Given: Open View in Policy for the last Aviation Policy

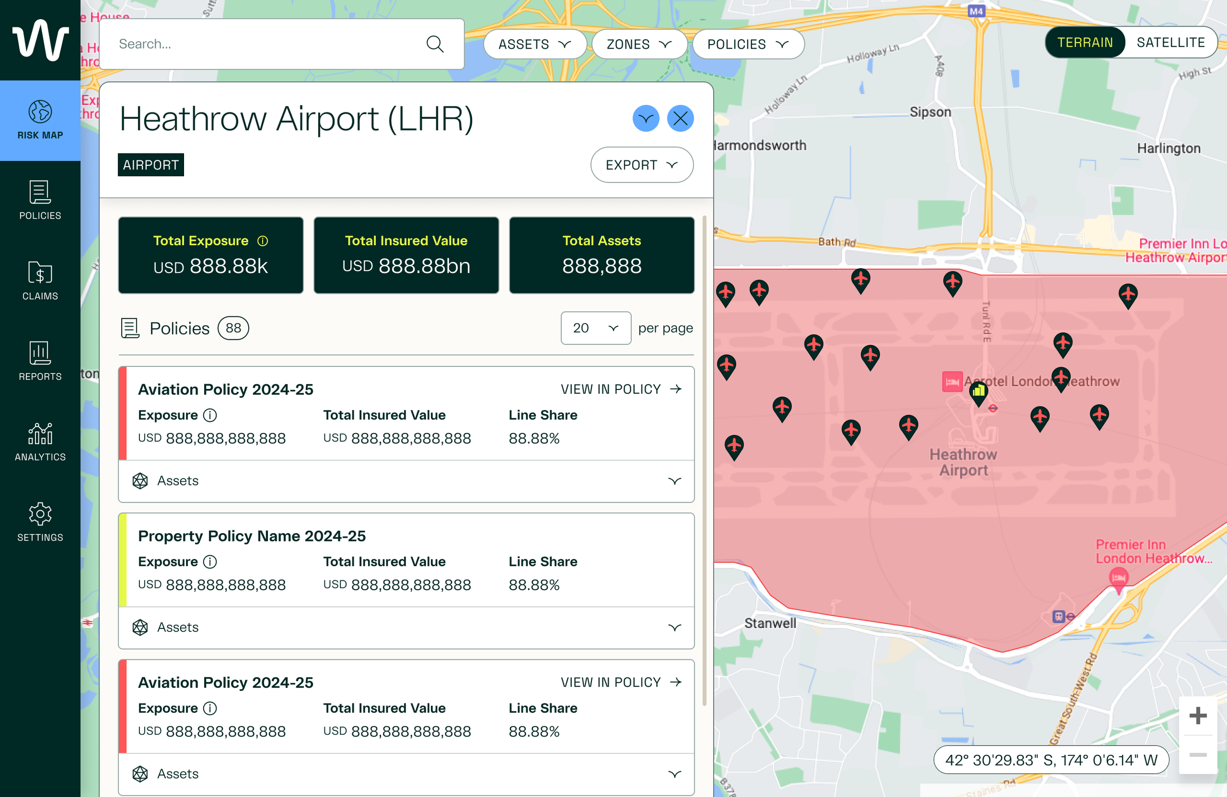Looking at the screenshot, I should point(621,682).
